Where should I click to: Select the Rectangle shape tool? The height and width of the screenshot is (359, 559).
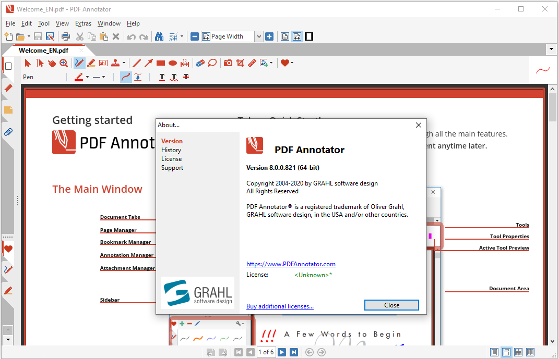(x=161, y=64)
